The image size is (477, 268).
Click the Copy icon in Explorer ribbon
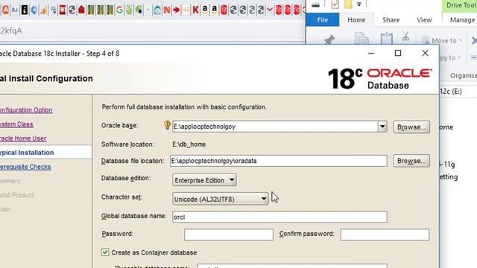click(x=361, y=39)
